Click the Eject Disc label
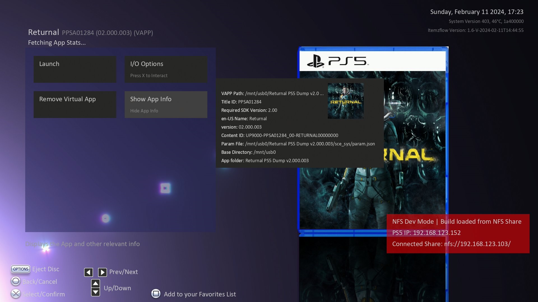 coord(46,269)
